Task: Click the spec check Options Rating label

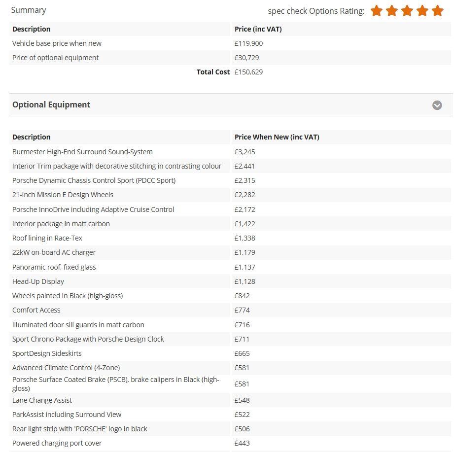Action: (316, 11)
